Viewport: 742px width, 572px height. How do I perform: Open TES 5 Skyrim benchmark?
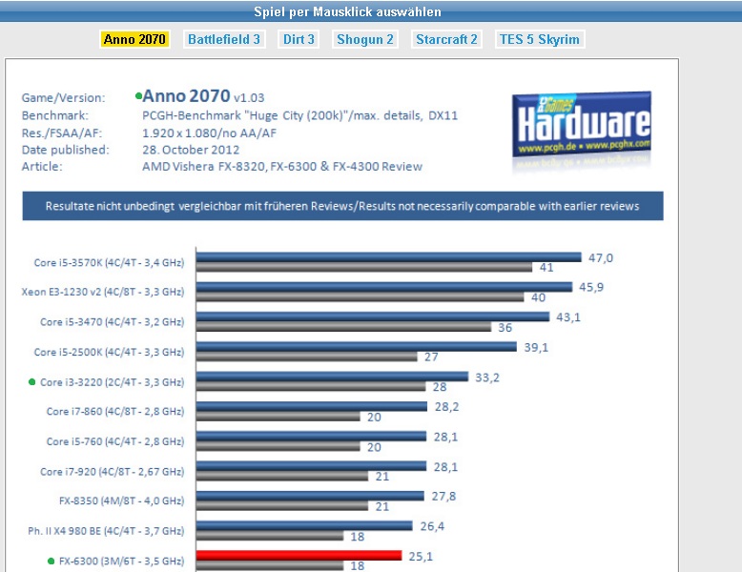point(540,39)
